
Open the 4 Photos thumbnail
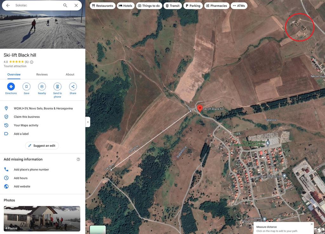(x=42, y=219)
